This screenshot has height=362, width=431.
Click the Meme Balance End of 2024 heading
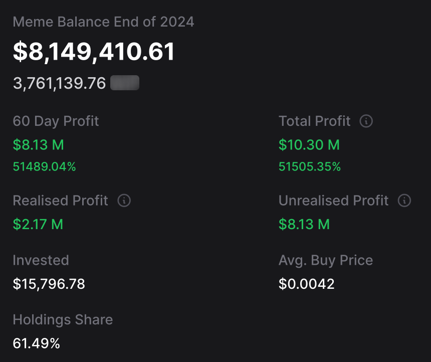tap(103, 22)
